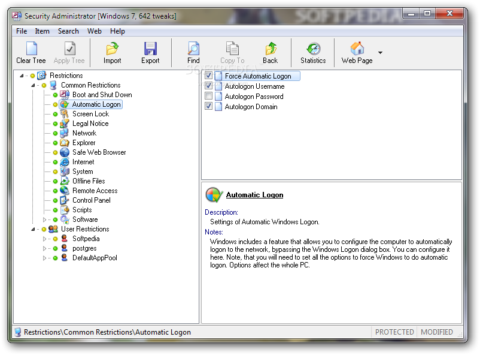Viewport: 480px width, 355px height.
Task: Select the Autologon Password item label
Action: [x=254, y=97]
